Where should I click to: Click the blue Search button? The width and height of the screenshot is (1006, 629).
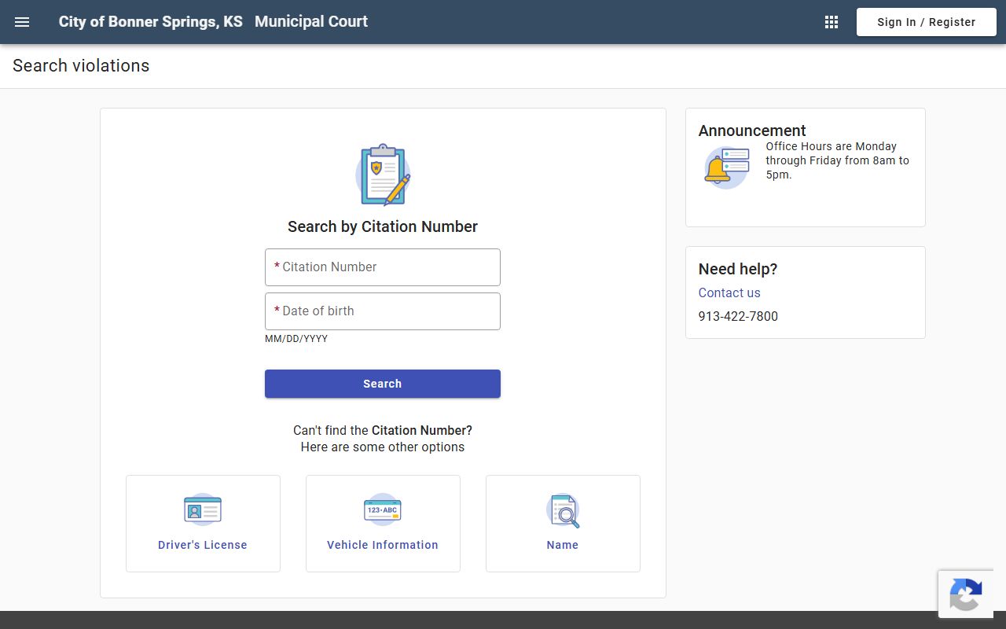click(x=383, y=384)
